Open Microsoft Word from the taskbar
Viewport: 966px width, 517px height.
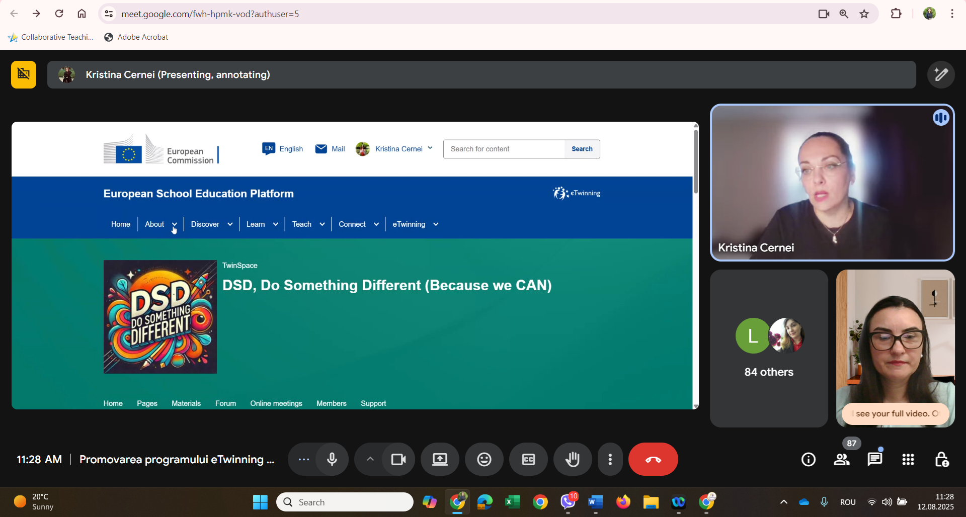click(x=595, y=502)
